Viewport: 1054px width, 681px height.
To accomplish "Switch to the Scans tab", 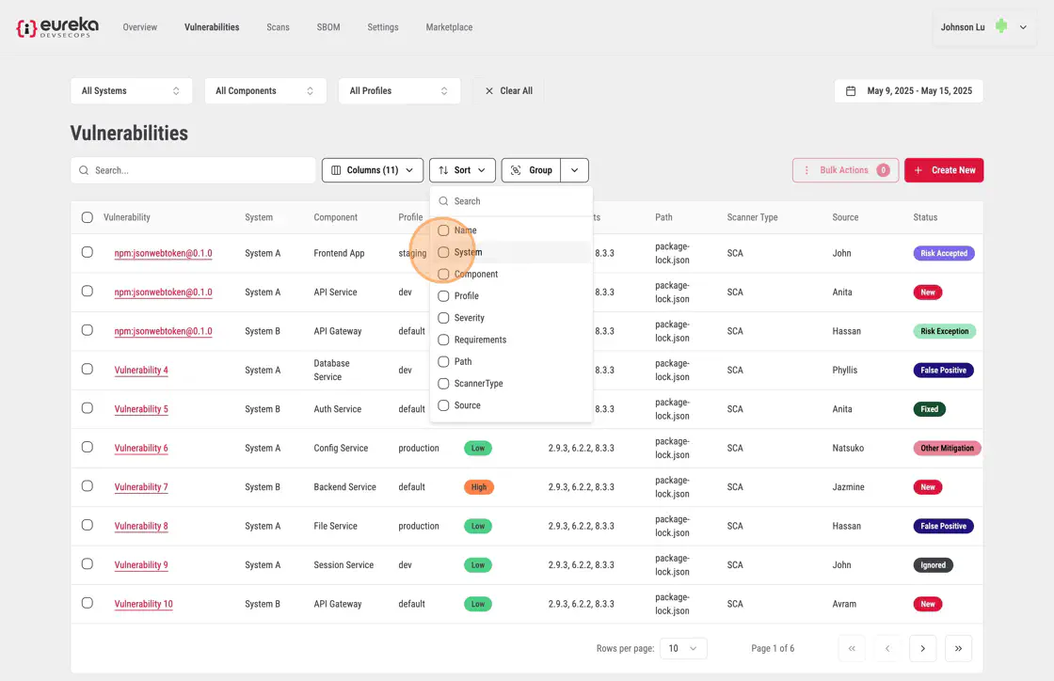I will [x=278, y=27].
